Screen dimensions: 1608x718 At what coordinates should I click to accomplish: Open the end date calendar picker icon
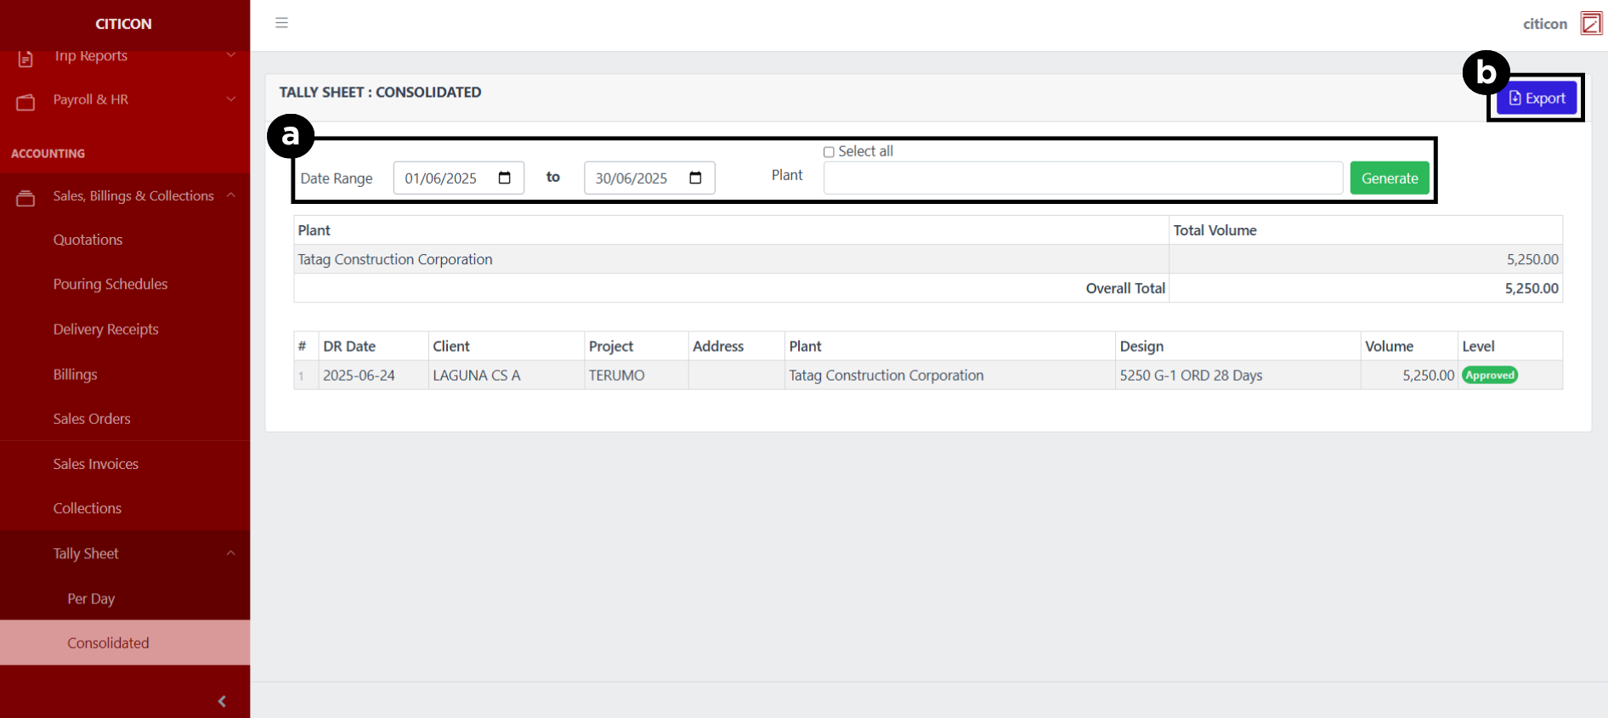point(695,178)
